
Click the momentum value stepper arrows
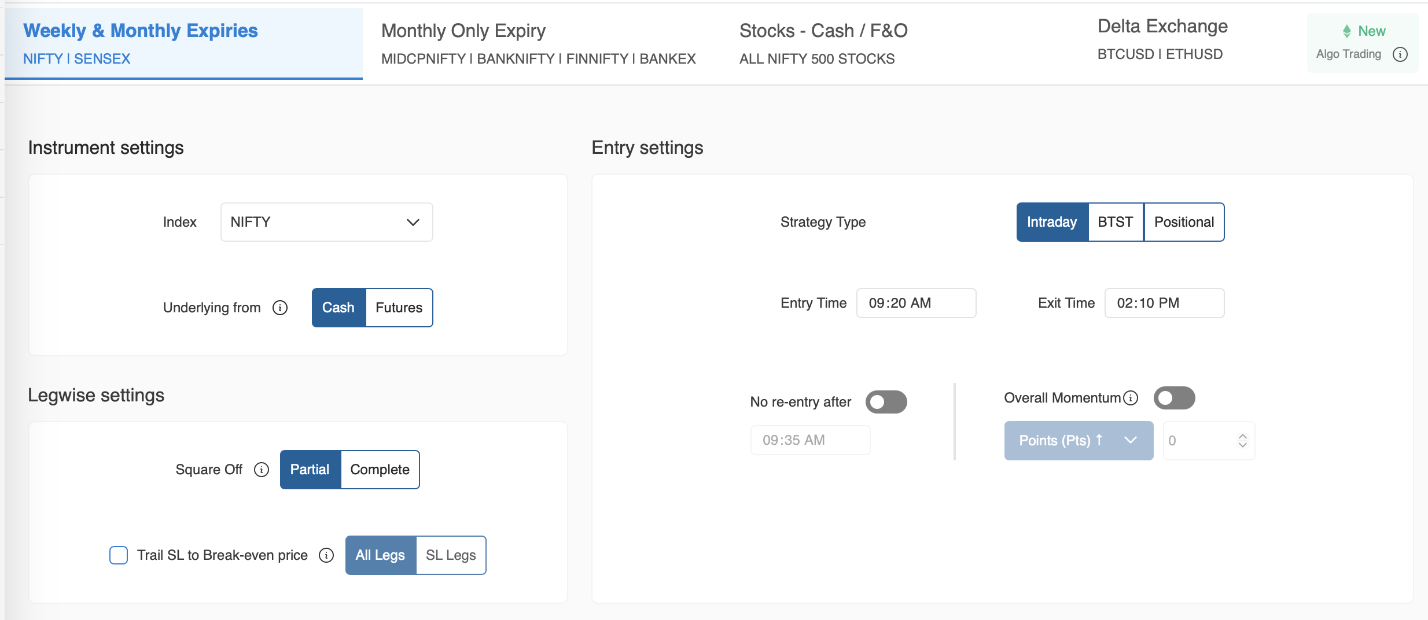pos(1242,441)
